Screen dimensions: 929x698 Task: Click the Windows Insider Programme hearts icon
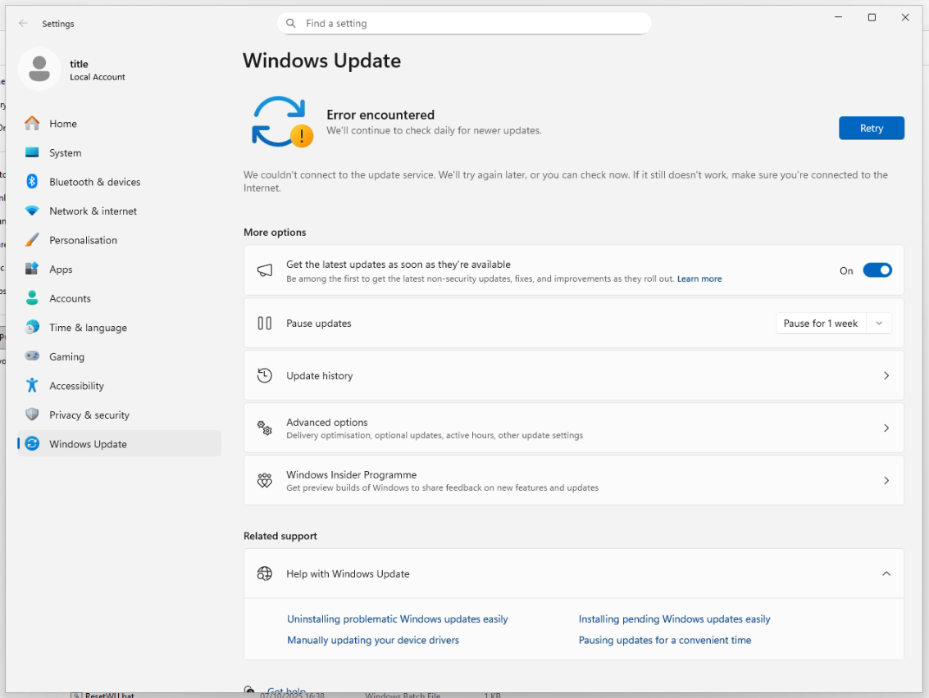(x=265, y=480)
